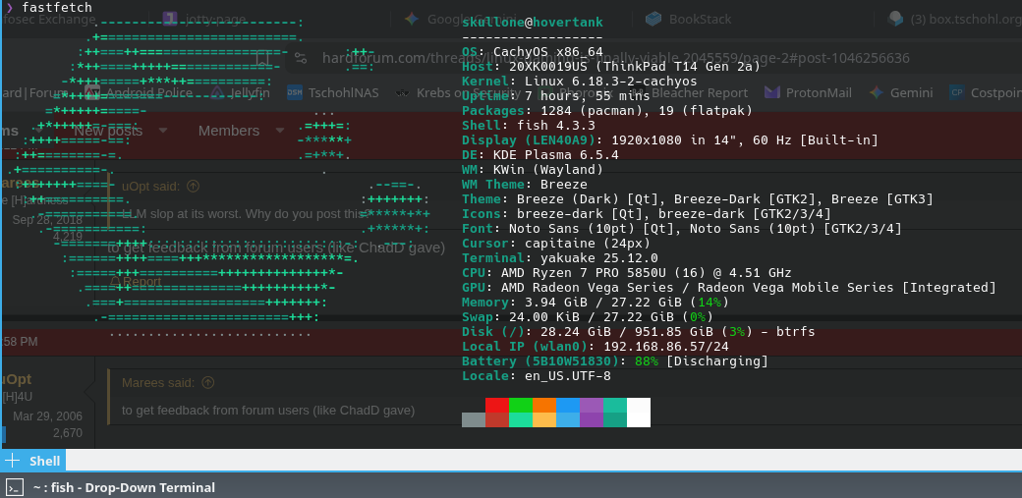Pick the orange swatch in the top color row
1022x498 pixels.
point(544,405)
